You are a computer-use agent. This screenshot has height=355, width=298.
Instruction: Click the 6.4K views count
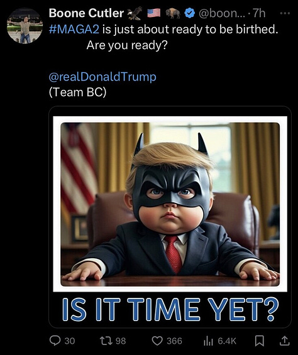(x=227, y=341)
